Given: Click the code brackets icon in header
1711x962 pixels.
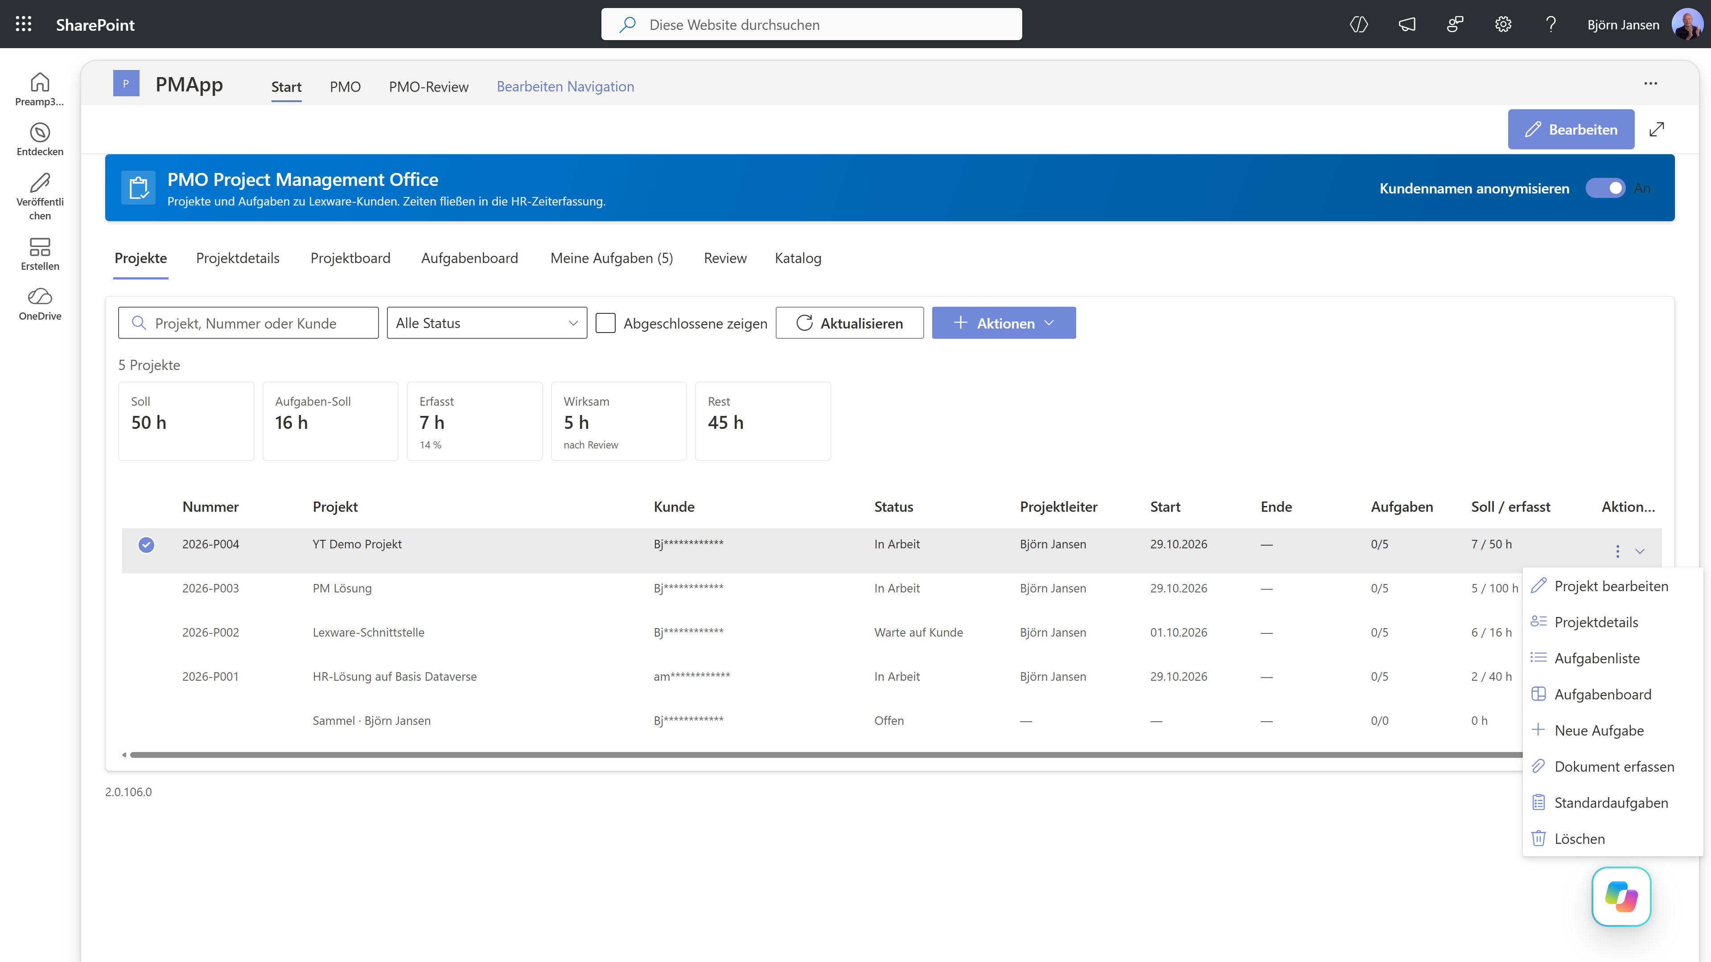Looking at the screenshot, I should [x=1359, y=25].
